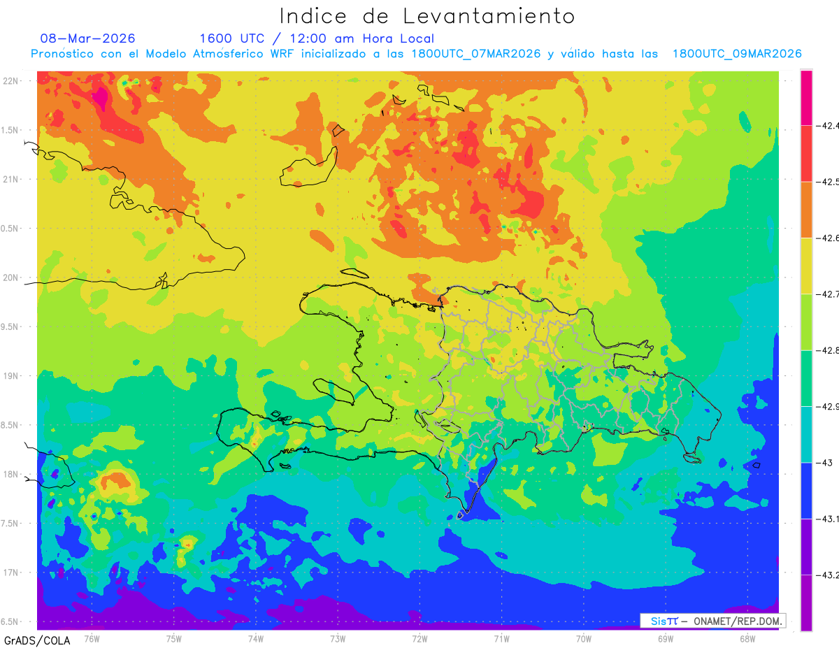
Task: Click the '17N' latitude label
Action: 12,573
